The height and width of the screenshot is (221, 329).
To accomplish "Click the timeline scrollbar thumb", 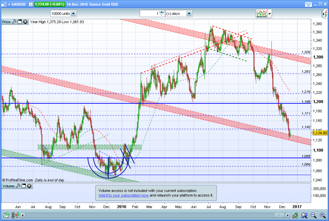I will pyautogui.click(x=279, y=215).
